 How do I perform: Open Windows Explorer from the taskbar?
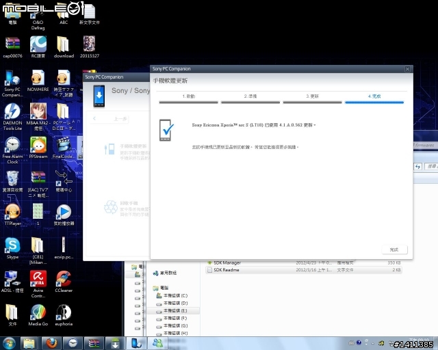(29, 343)
